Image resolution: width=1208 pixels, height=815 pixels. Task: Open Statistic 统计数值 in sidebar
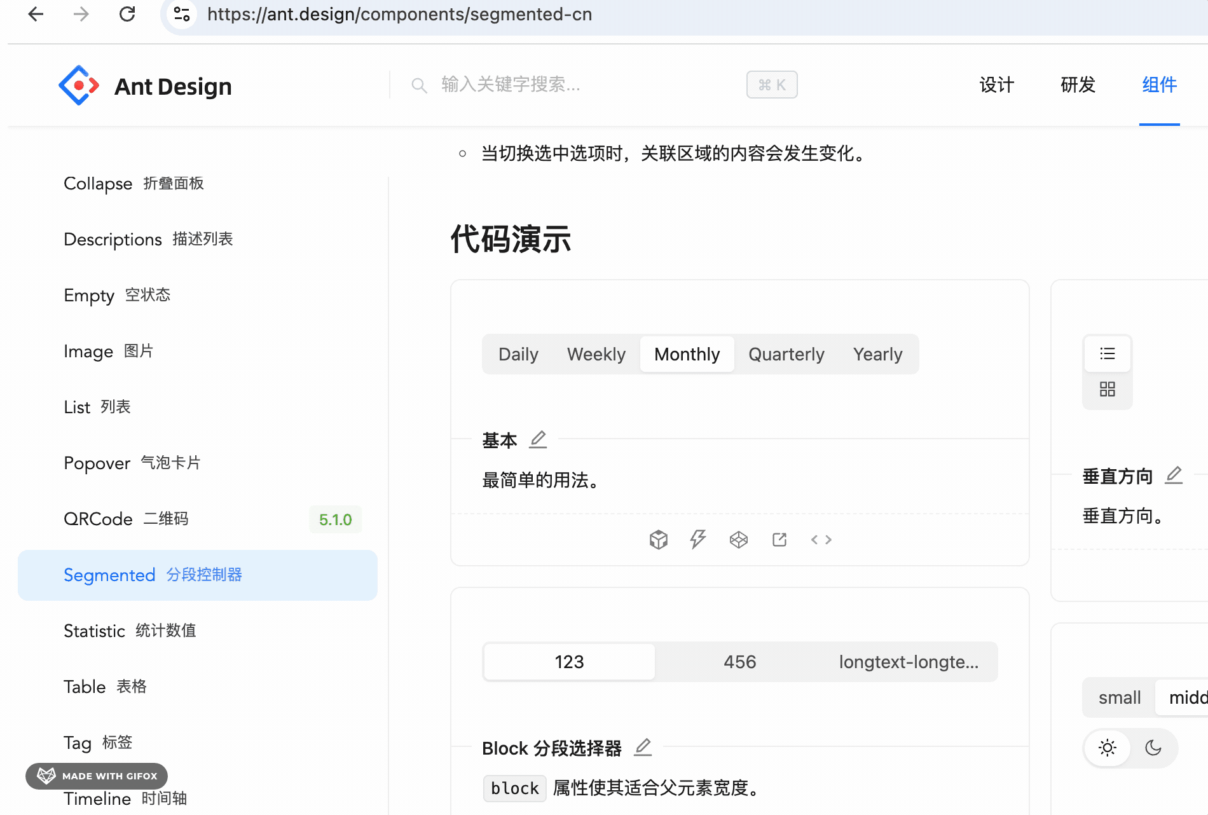pos(198,631)
